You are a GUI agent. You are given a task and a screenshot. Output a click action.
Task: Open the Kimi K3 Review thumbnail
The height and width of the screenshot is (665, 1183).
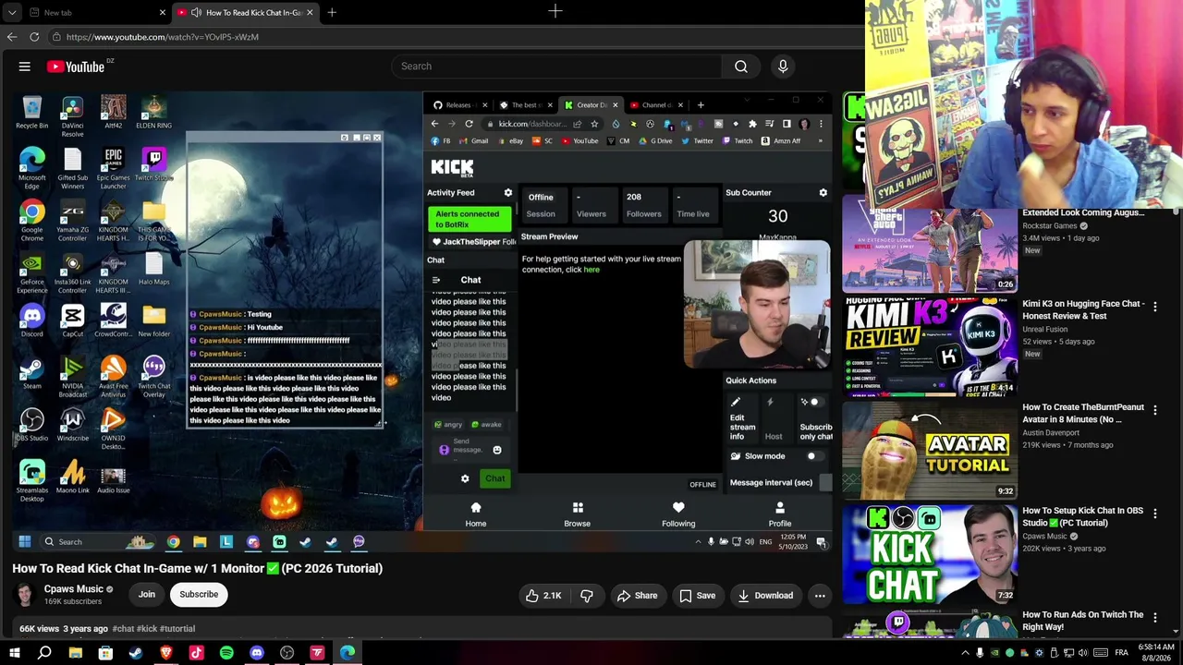929,347
